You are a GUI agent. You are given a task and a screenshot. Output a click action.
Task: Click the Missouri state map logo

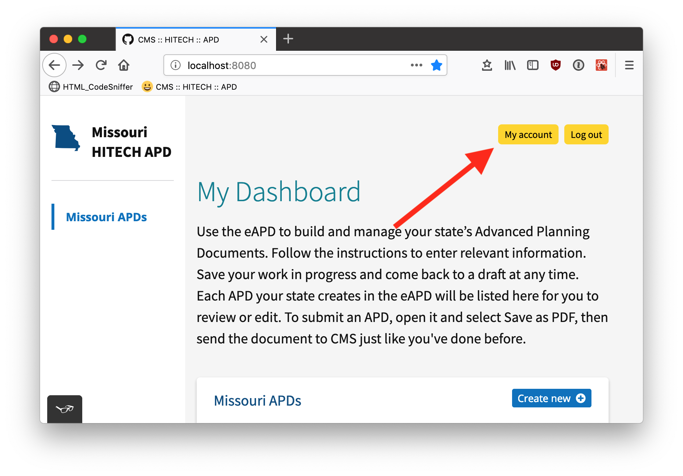point(66,139)
